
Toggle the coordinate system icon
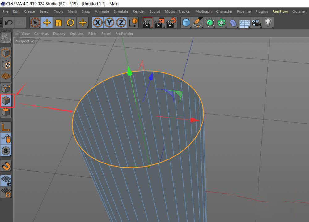(x=133, y=23)
